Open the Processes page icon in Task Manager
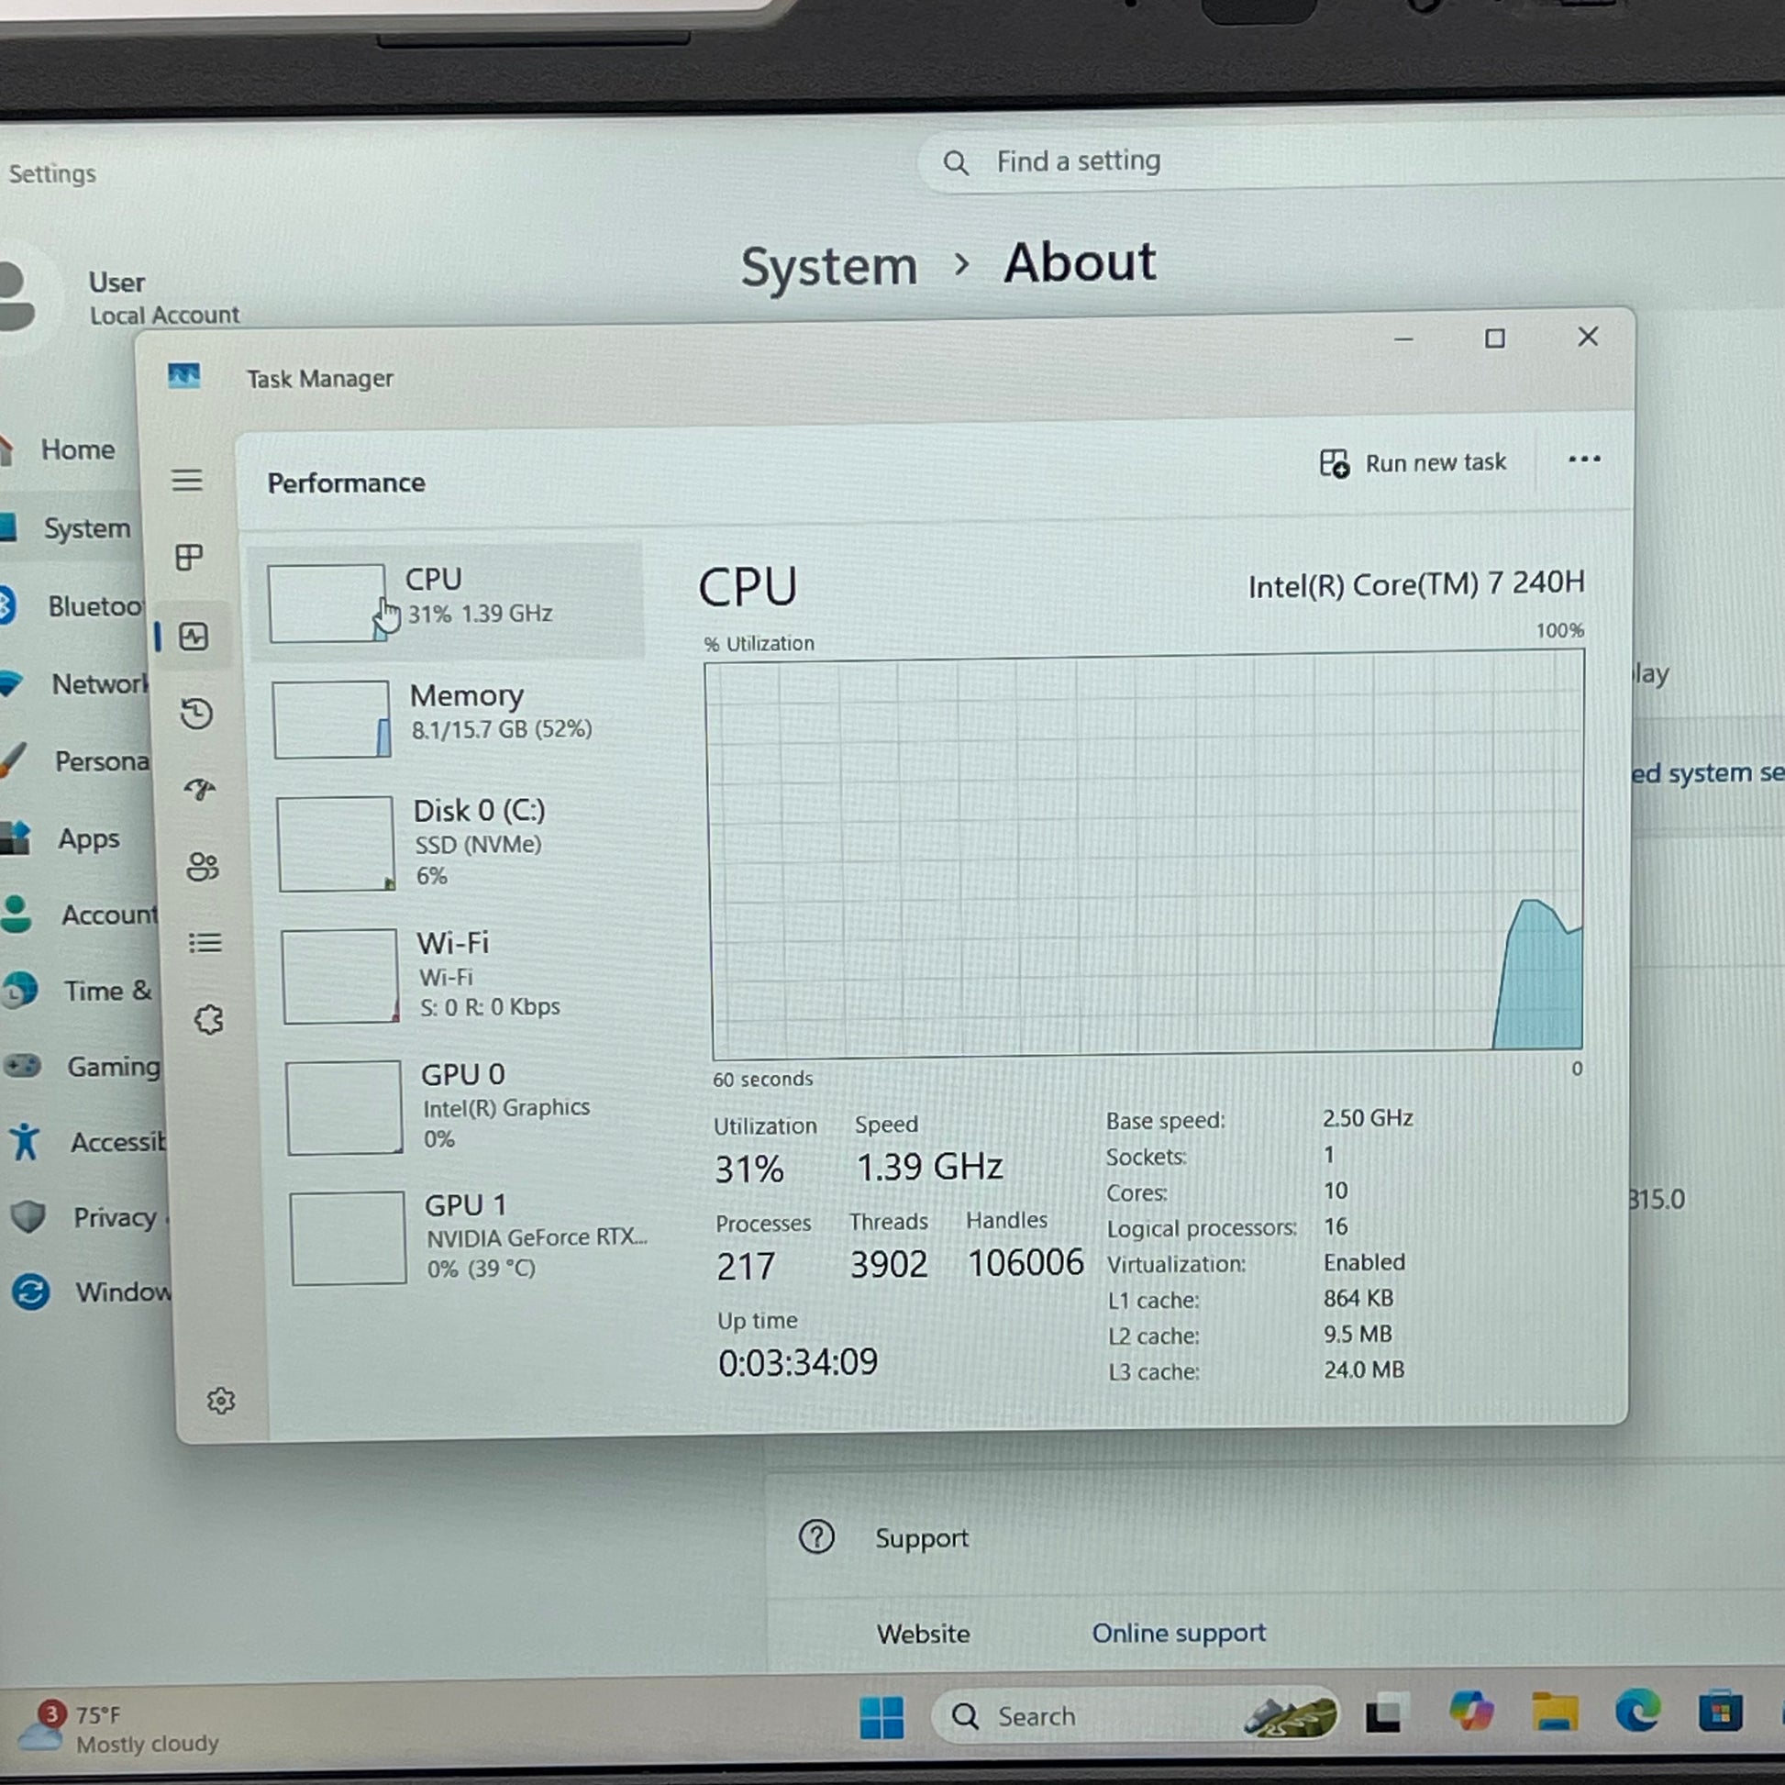This screenshot has height=1785, width=1785. [x=189, y=557]
